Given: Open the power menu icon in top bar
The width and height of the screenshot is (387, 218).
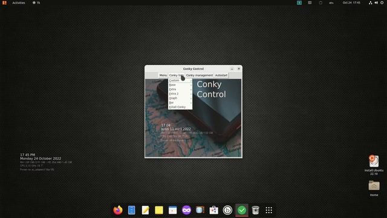Looking at the screenshot, I should pyautogui.click(x=382, y=2).
